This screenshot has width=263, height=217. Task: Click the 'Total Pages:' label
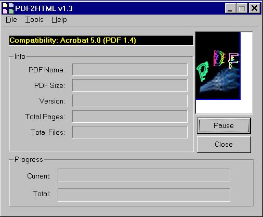[45, 117]
